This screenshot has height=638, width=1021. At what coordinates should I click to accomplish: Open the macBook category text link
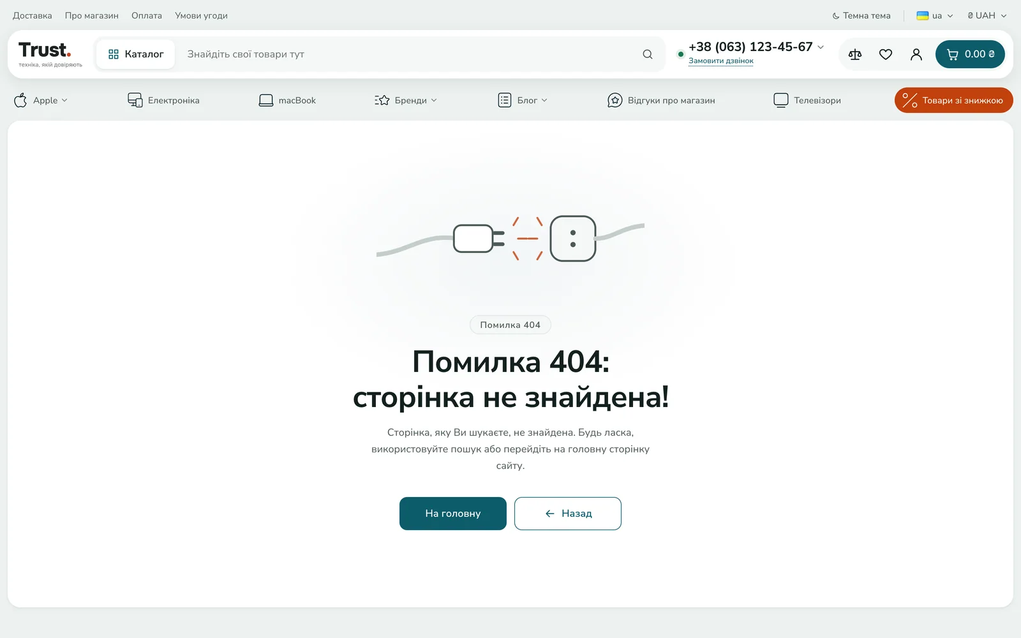297,100
